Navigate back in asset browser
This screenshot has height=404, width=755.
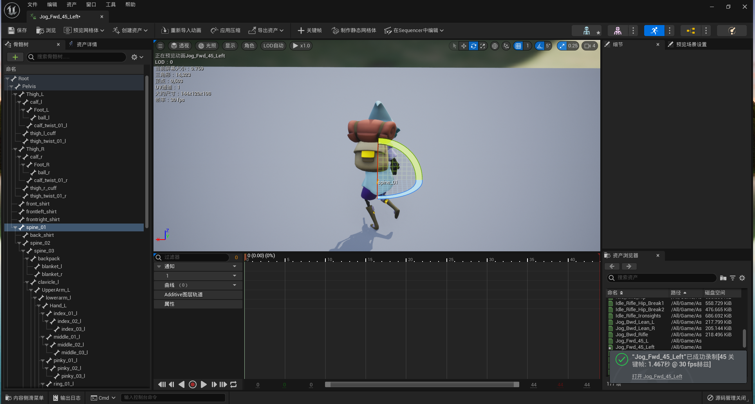pyautogui.click(x=612, y=267)
